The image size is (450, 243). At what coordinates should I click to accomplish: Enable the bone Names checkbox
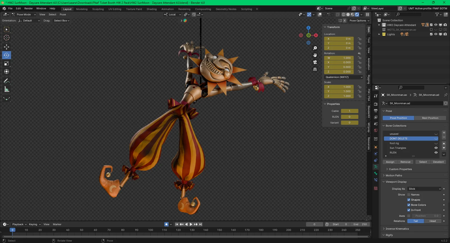pyautogui.click(x=409, y=195)
